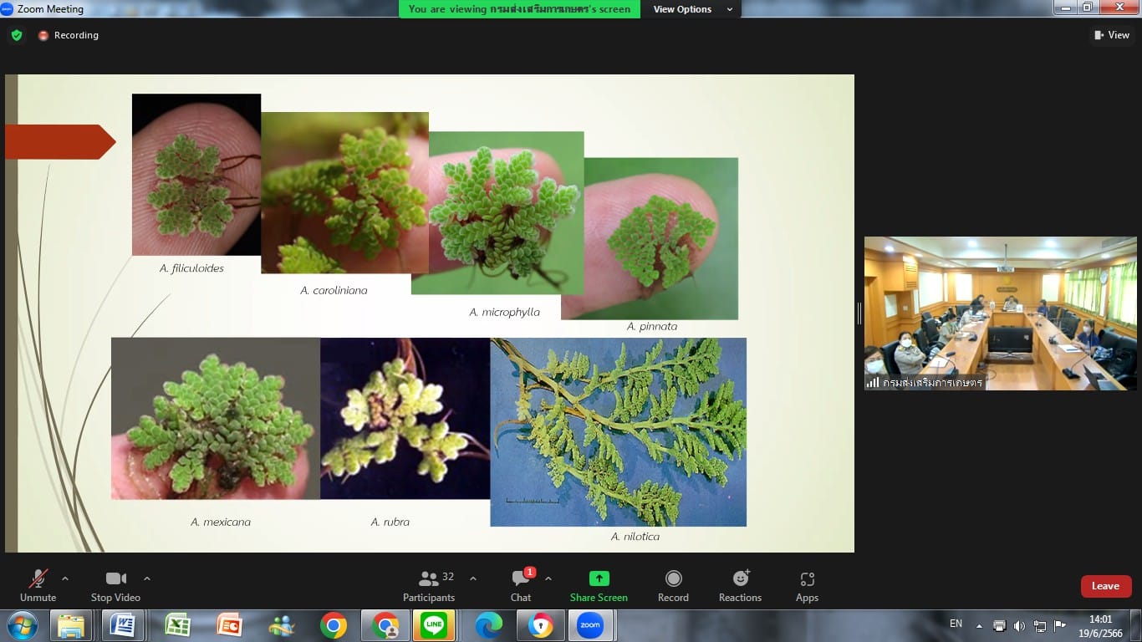This screenshot has height=642, width=1142.
Task: Open the Participants panel
Action: tap(429, 585)
